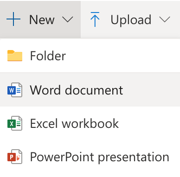Select the Folder menu entry text
The width and height of the screenshot is (180, 177).
48,56
